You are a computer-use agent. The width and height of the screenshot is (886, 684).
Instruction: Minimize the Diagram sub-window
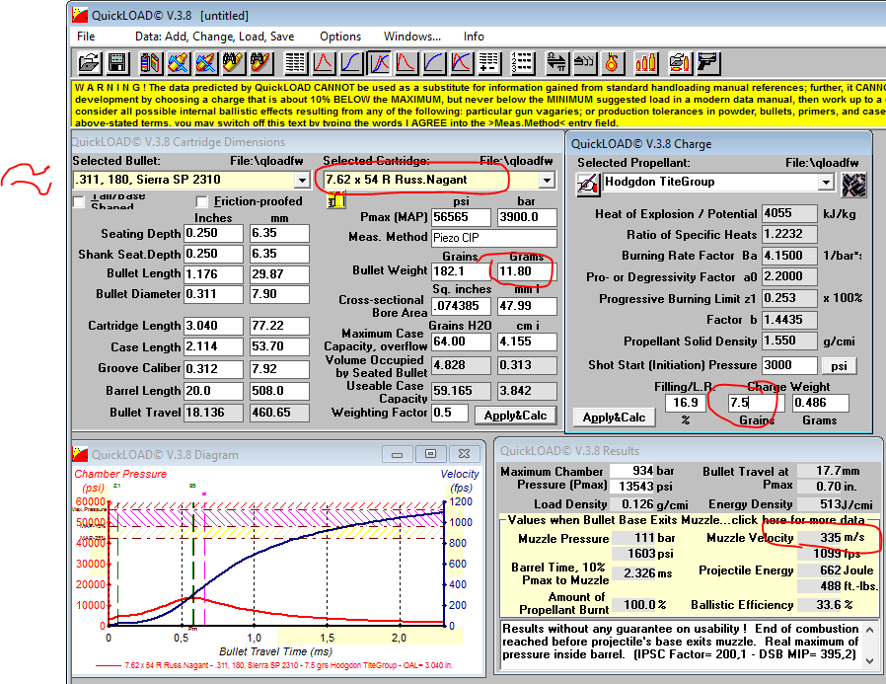click(x=397, y=454)
